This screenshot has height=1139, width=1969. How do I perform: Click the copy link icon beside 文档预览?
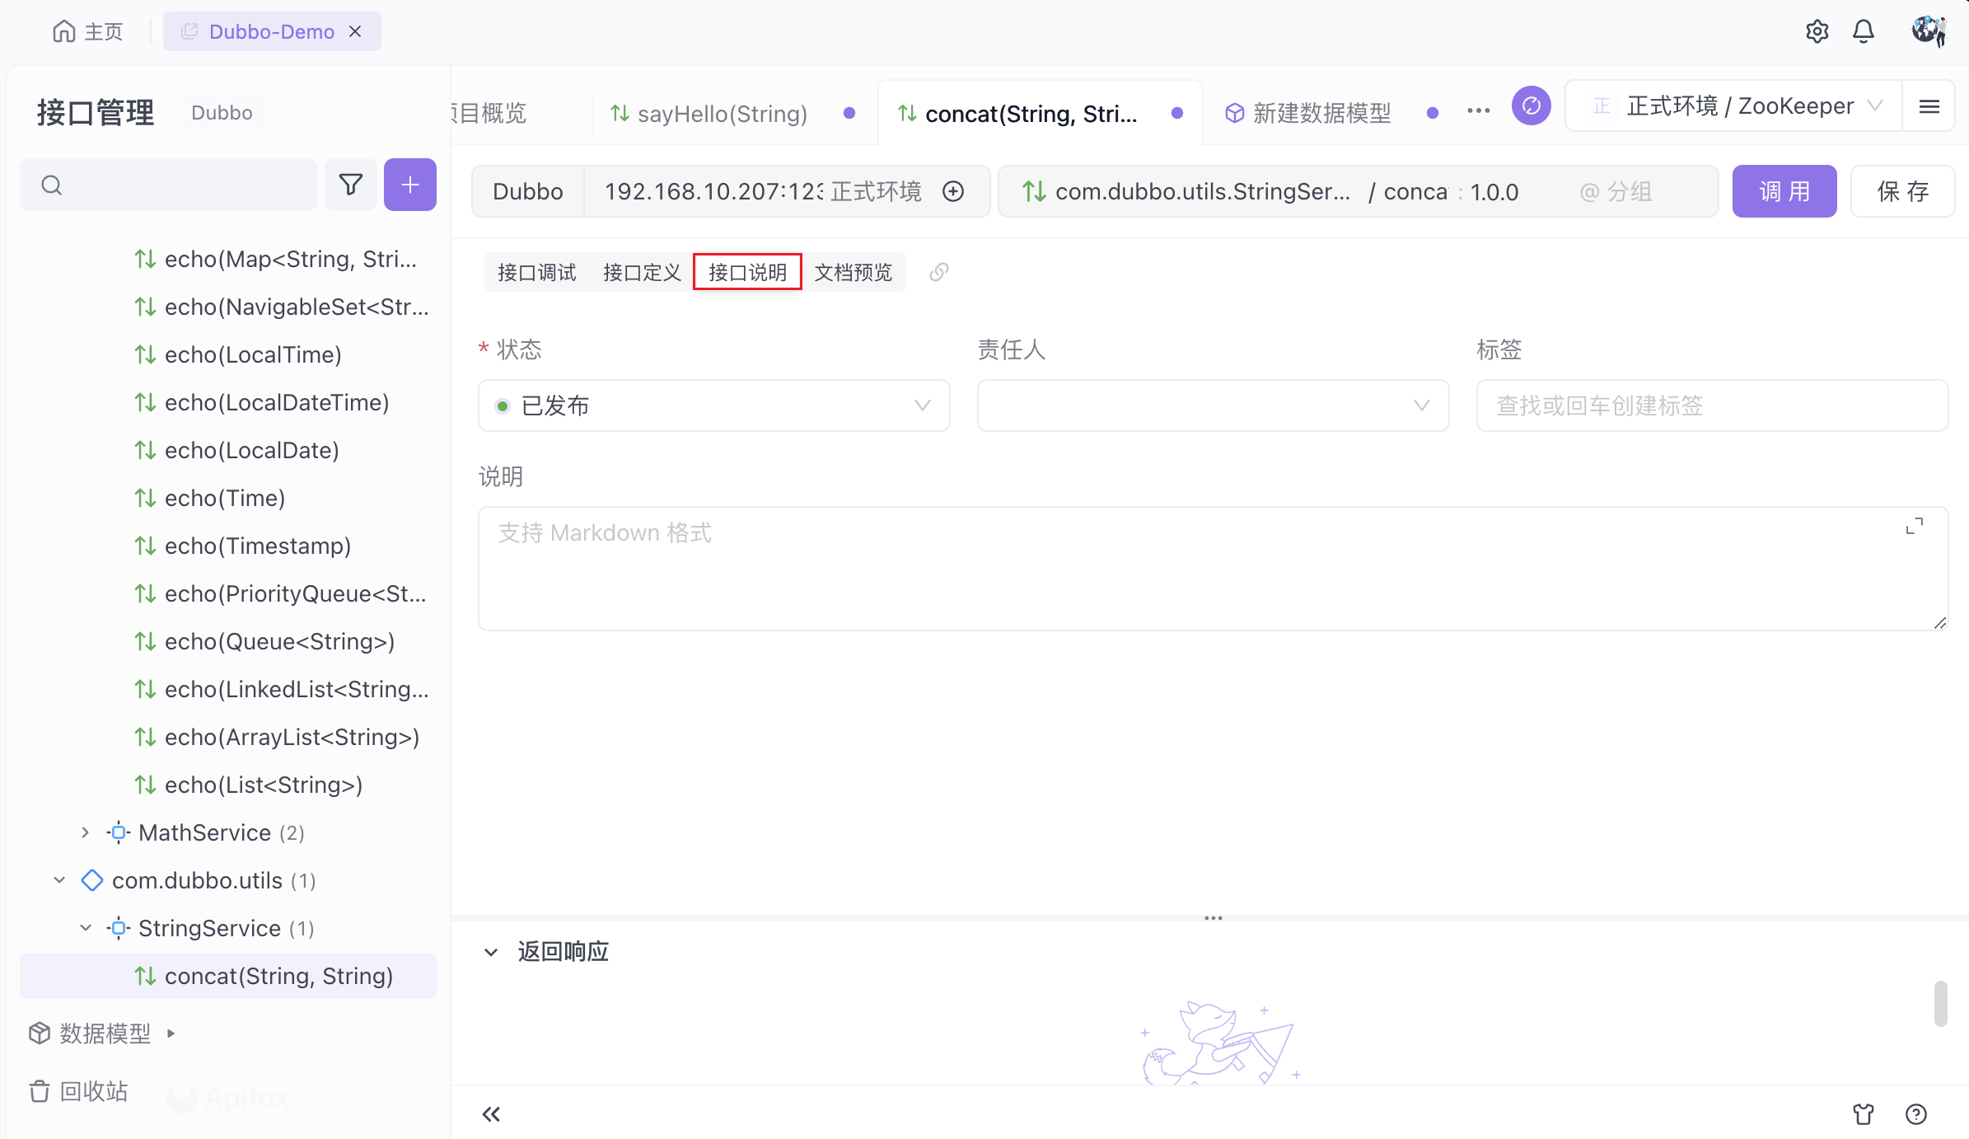[938, 272]
